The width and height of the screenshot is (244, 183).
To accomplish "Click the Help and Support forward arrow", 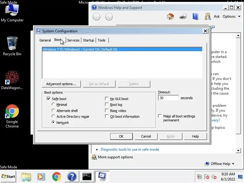I will click(x=109, y=17).
